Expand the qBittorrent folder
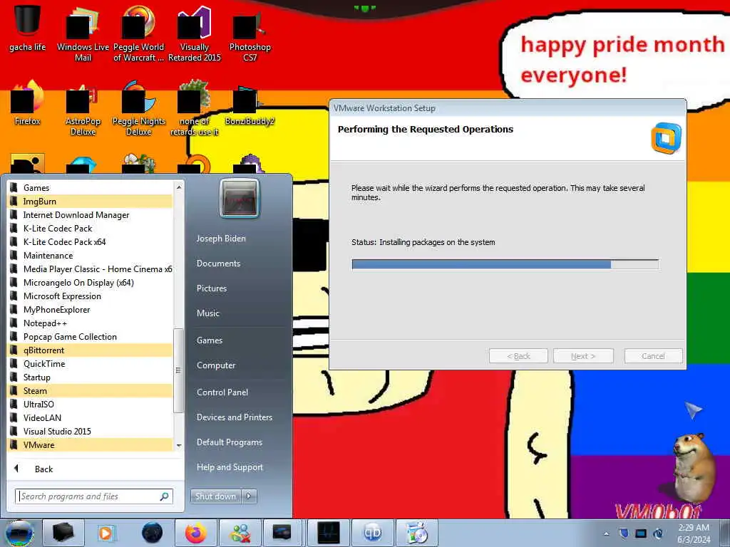 click(x=91, y=350)
